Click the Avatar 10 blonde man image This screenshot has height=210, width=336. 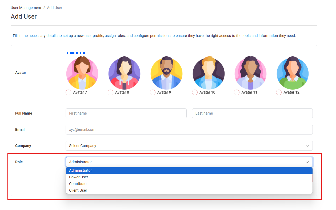click(209, 73)
